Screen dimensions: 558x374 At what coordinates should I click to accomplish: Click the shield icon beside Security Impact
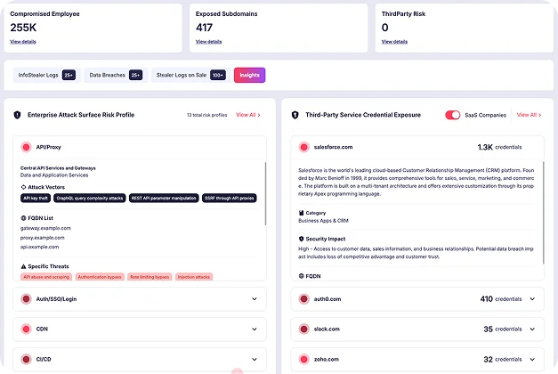tap(301, 239)
